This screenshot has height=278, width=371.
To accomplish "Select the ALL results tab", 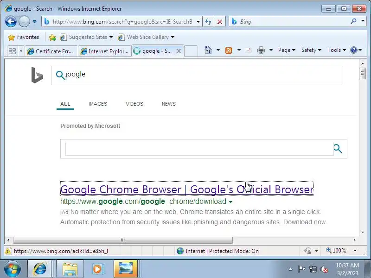I will (x=65, y=104).
